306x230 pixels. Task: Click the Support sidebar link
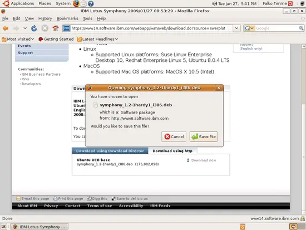(26, 53)
